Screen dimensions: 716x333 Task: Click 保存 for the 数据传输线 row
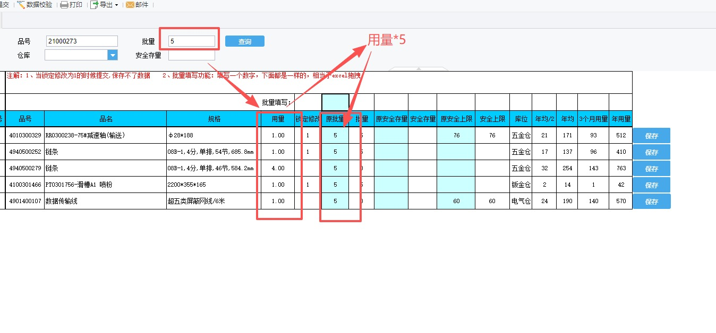[x=651, y=201]
